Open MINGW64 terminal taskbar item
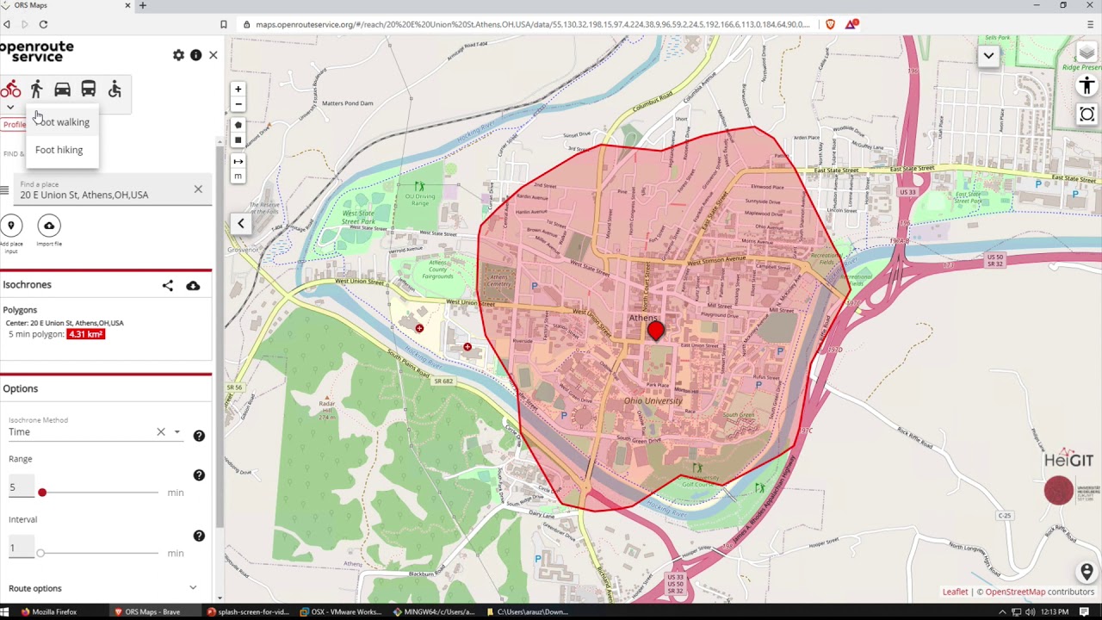 tap(434, 612)
